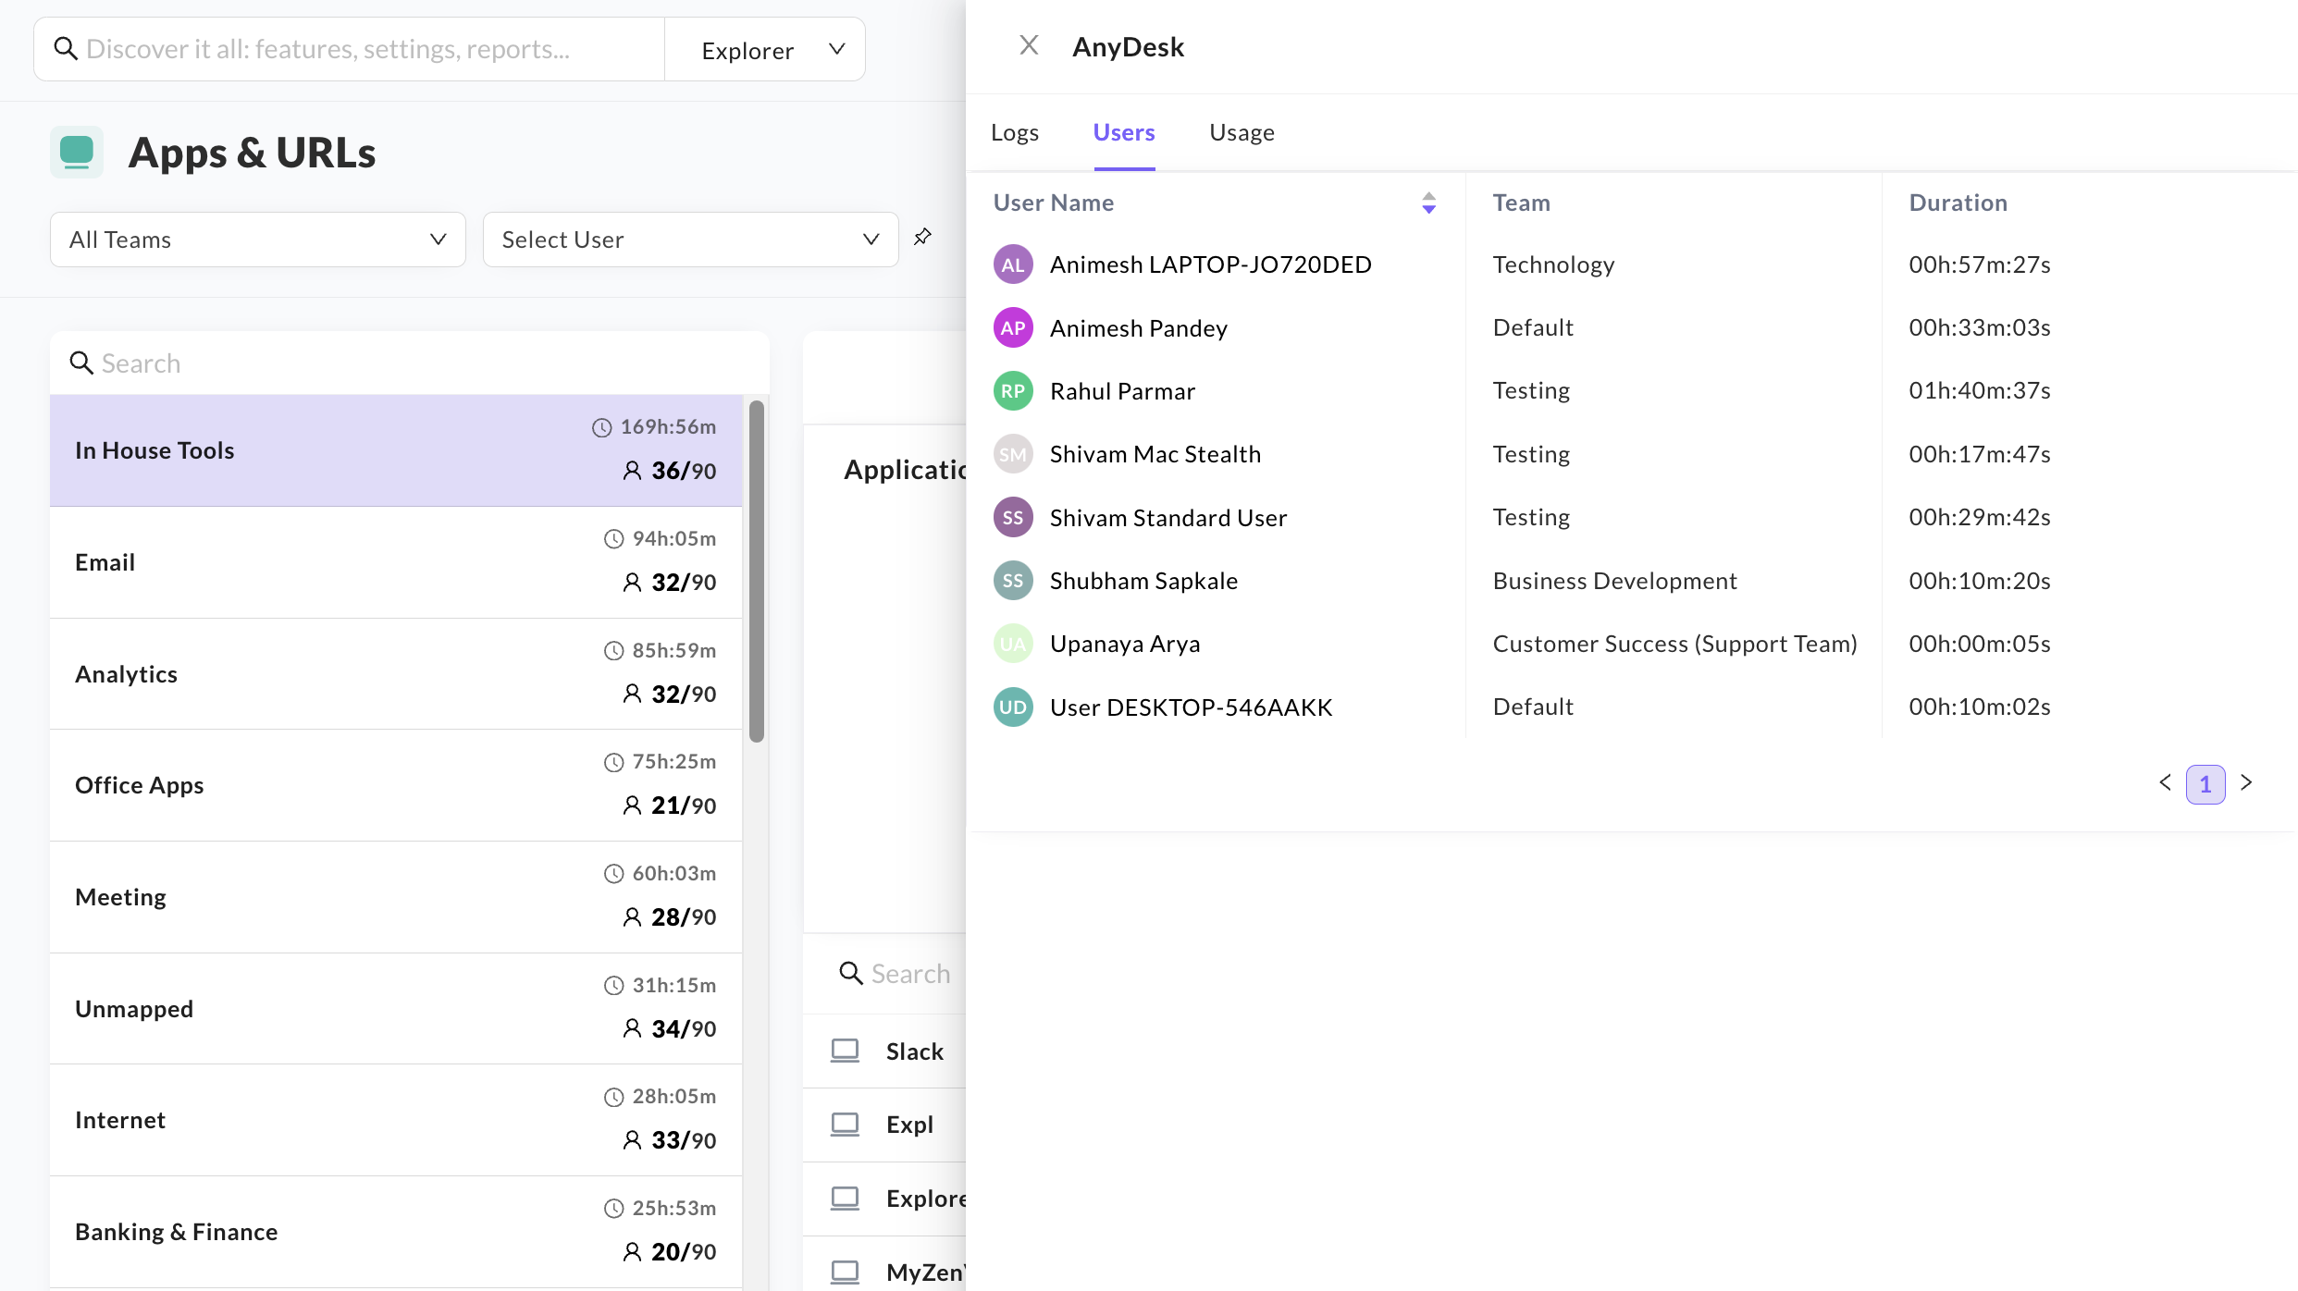Click the magnifier icon in category search
Screen dimensions: 2298x1291
81,363
